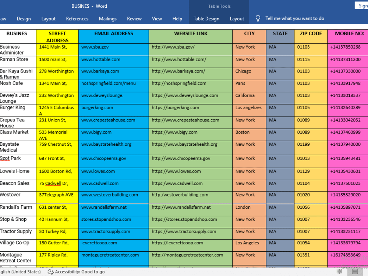This screenshot has height=276, width=368.
Task: Select the STREET ADDRESS header cell
Action: click(57, 36)
